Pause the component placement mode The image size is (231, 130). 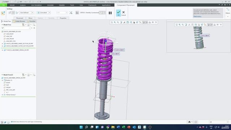[110, 13]
